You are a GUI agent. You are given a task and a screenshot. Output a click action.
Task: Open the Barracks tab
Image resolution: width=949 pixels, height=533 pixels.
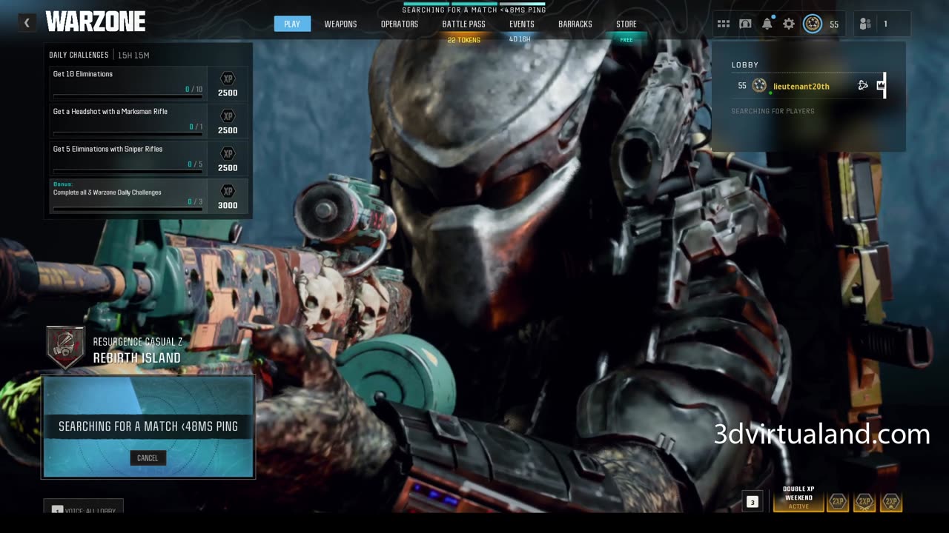pyautogui.click(x=575, y=24)
